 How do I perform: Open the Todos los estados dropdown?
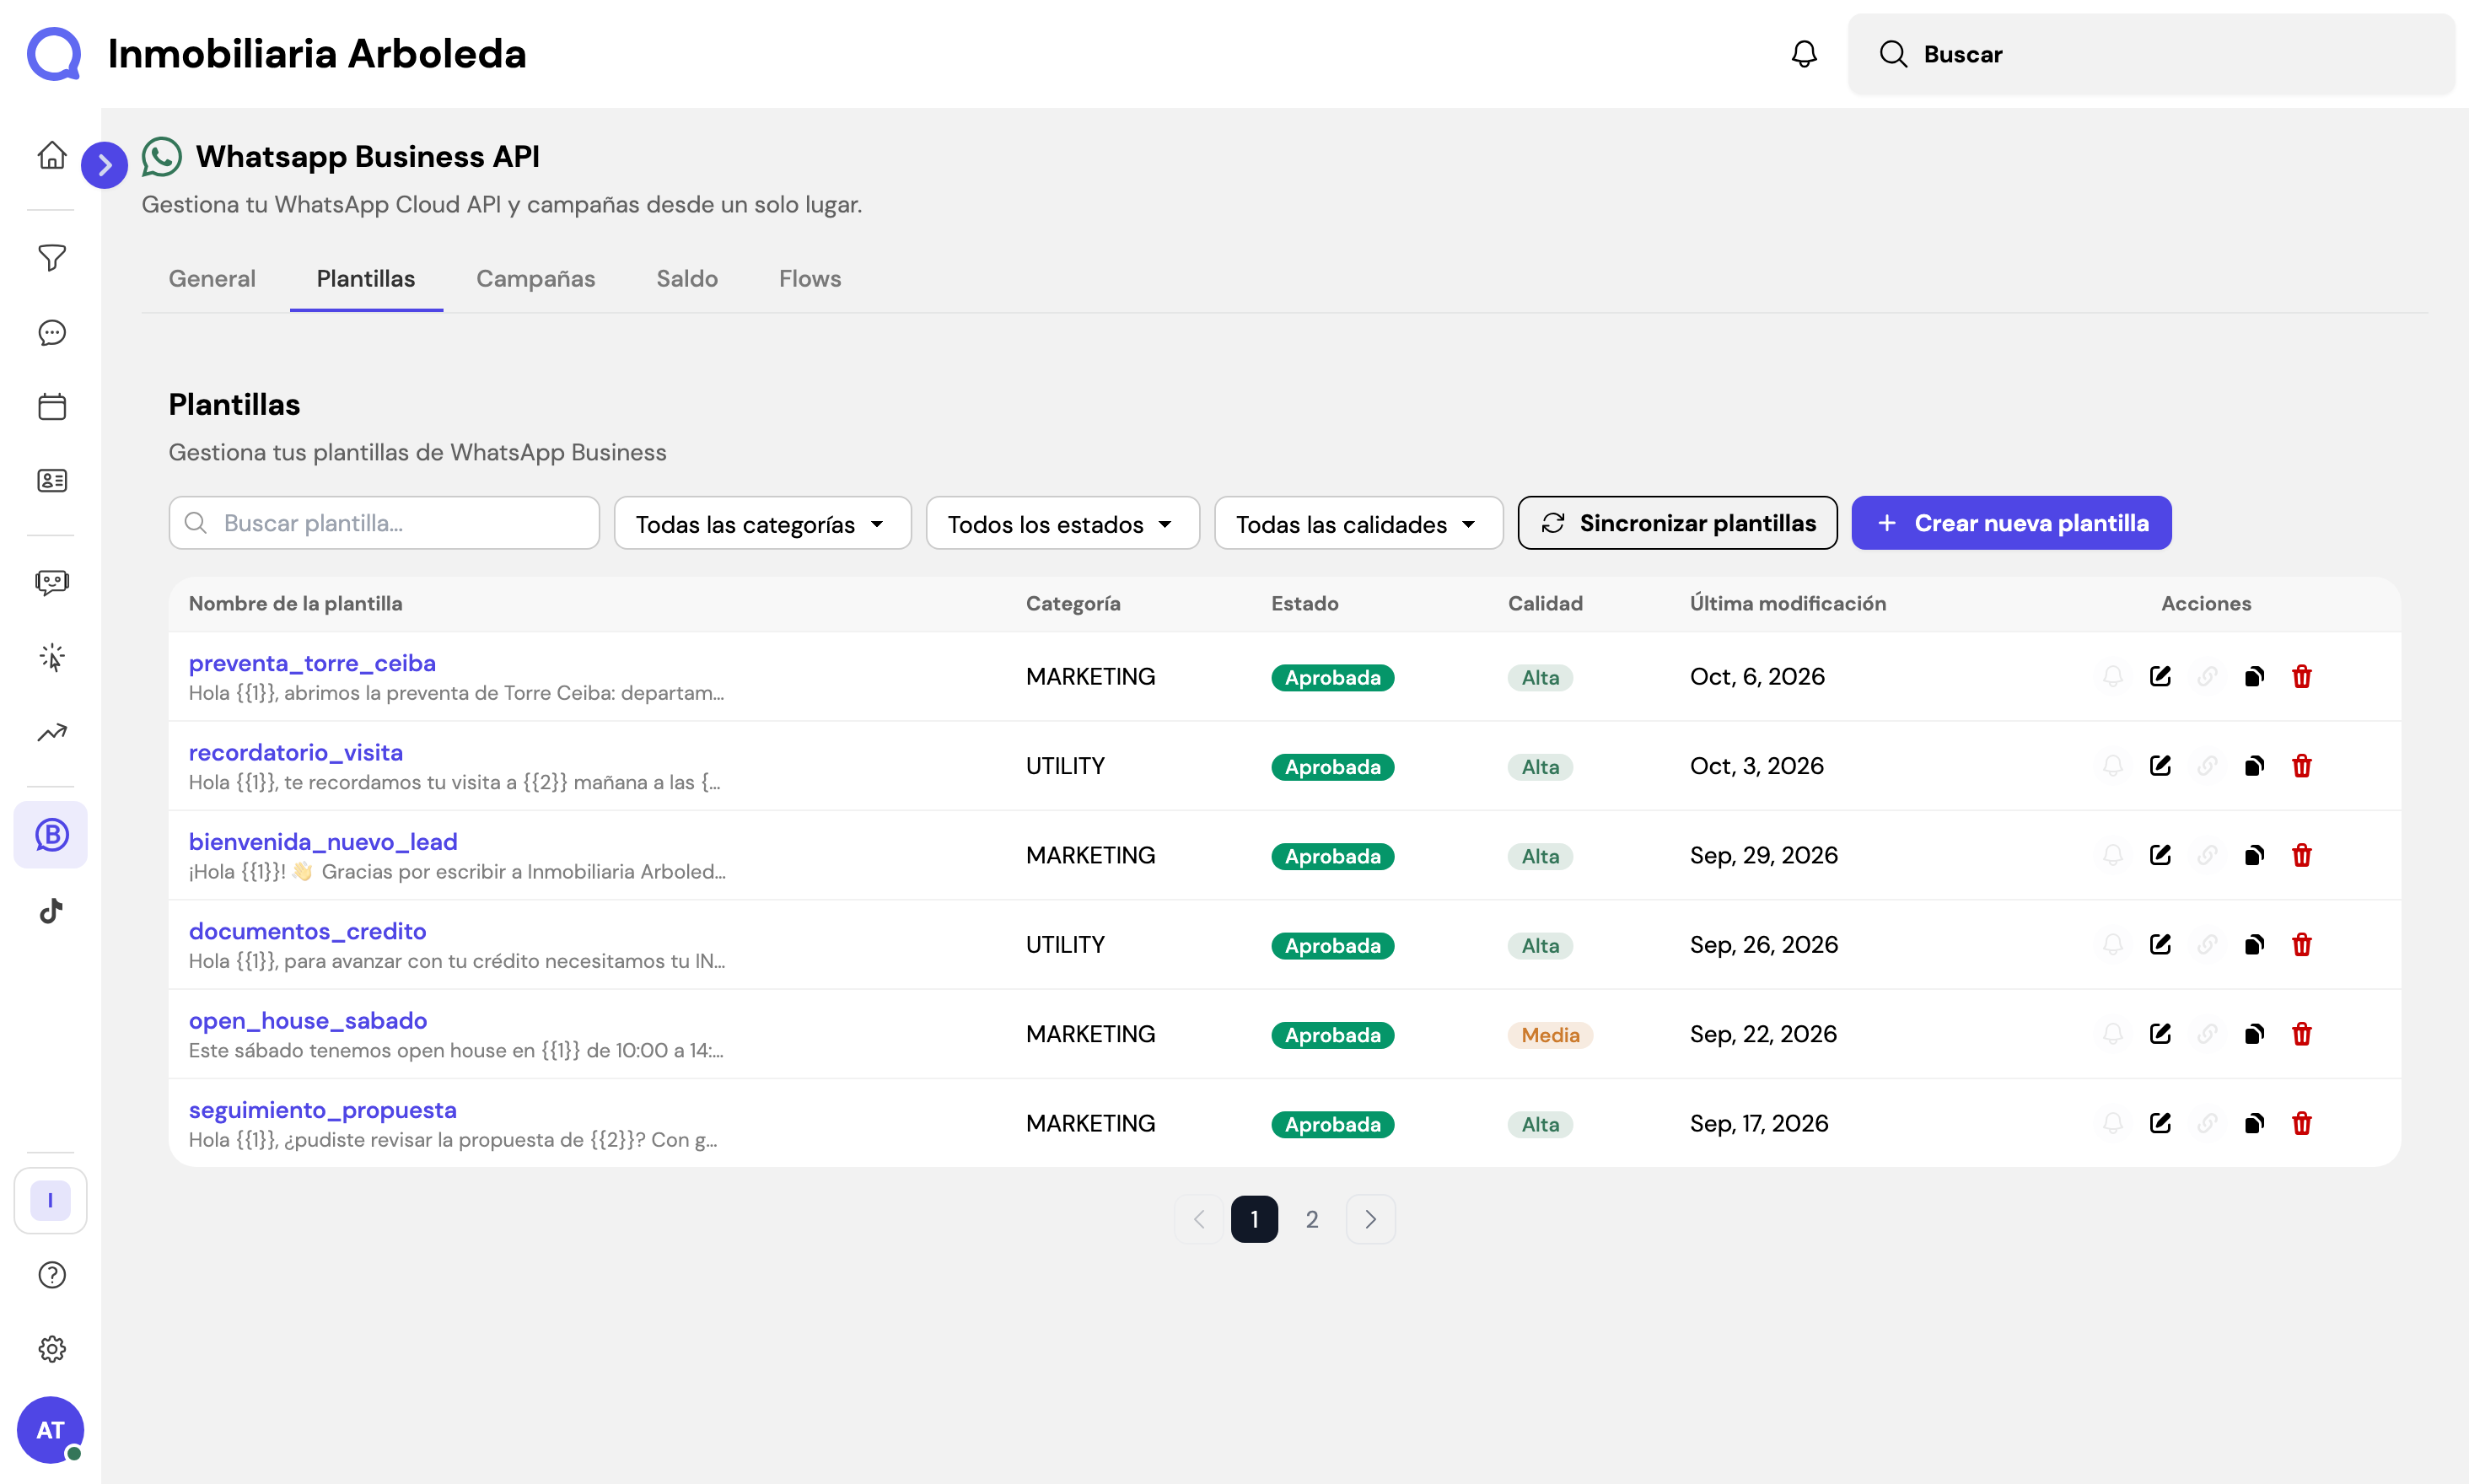[1062, 523]
